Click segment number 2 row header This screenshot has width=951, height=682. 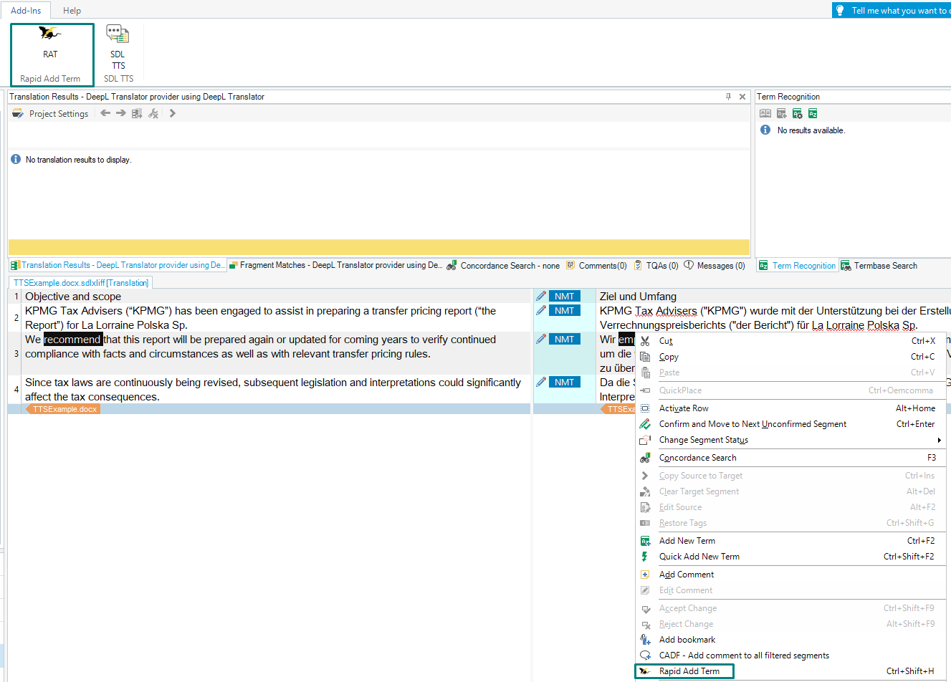(16, 317)
